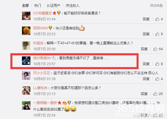This screenshot has height=119, width=167.
Task: Click thumbs-up with 26 likes for LL爱吃肉
Action: click(x=155, y=94)
